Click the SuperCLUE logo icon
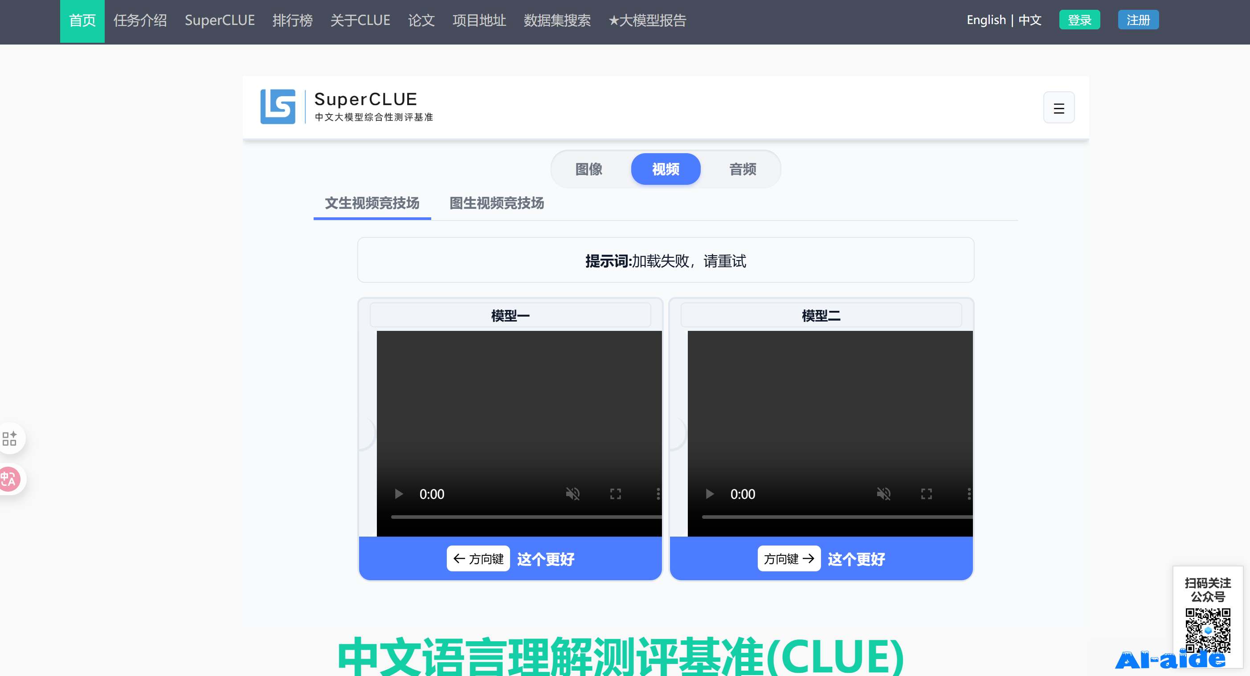 [278, 107]
